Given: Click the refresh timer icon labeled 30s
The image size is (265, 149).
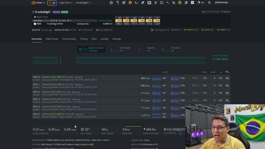Looking at the screenshot, I should tap(200, 2).
